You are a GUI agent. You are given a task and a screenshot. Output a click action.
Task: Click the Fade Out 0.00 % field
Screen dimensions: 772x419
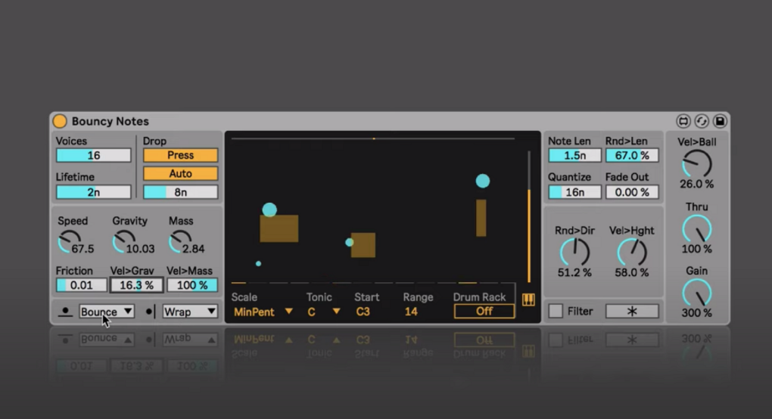(632, 192)
